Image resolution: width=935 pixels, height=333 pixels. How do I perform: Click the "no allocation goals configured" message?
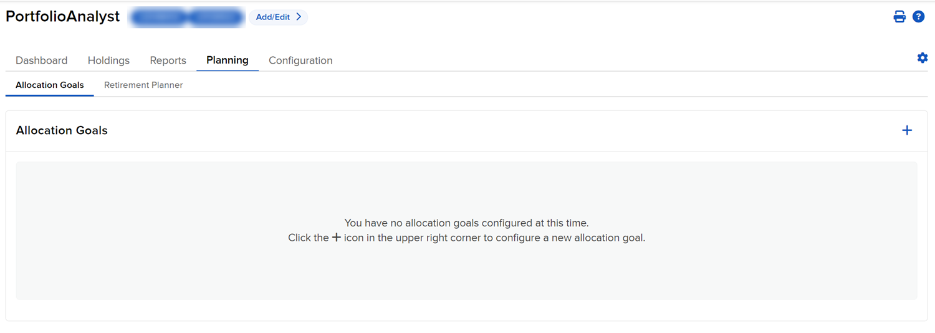click(x=466, y=223)
